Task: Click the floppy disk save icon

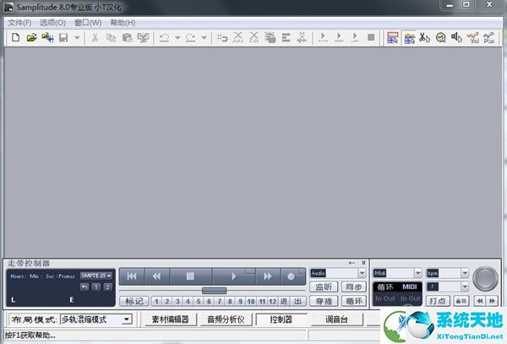Action: 63,38
